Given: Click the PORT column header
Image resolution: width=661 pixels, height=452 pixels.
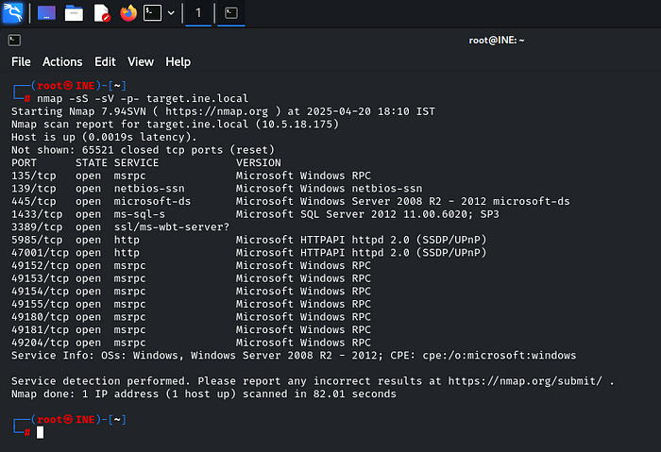Looking at the screenshot, I should (x=24, y=162).
